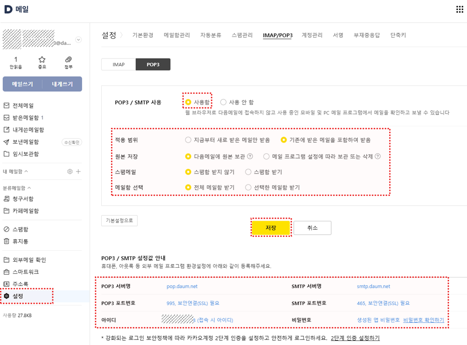Image resolution: width=467 pixels, height=345 pixels.
Task: Expand account dropdown arrow next to email
Action: pyautogui.click(x=78, y=40)
